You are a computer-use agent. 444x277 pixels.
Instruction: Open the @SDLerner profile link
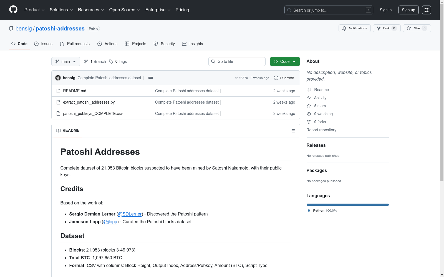pyautogui.click(x=130, y=214)
